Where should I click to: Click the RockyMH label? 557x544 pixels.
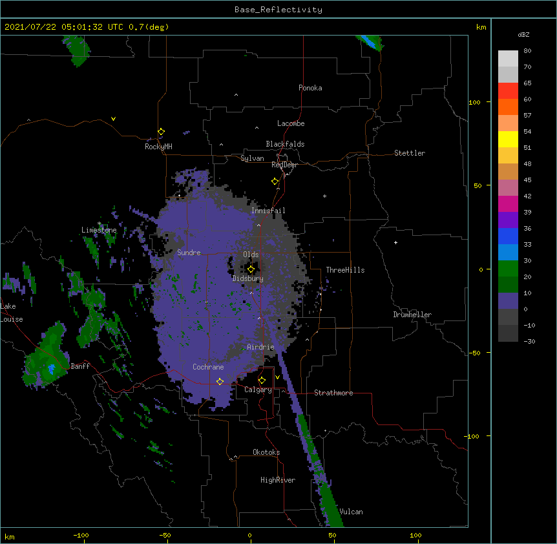pyautogui.click(x=158, y=147)
